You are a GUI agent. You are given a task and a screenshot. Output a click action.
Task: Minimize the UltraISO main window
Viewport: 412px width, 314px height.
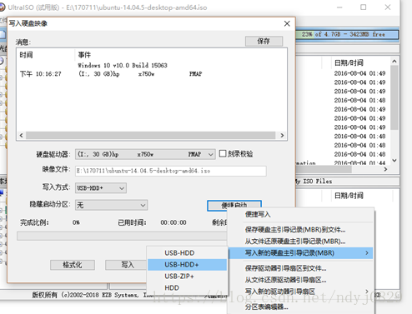(339, 7)
